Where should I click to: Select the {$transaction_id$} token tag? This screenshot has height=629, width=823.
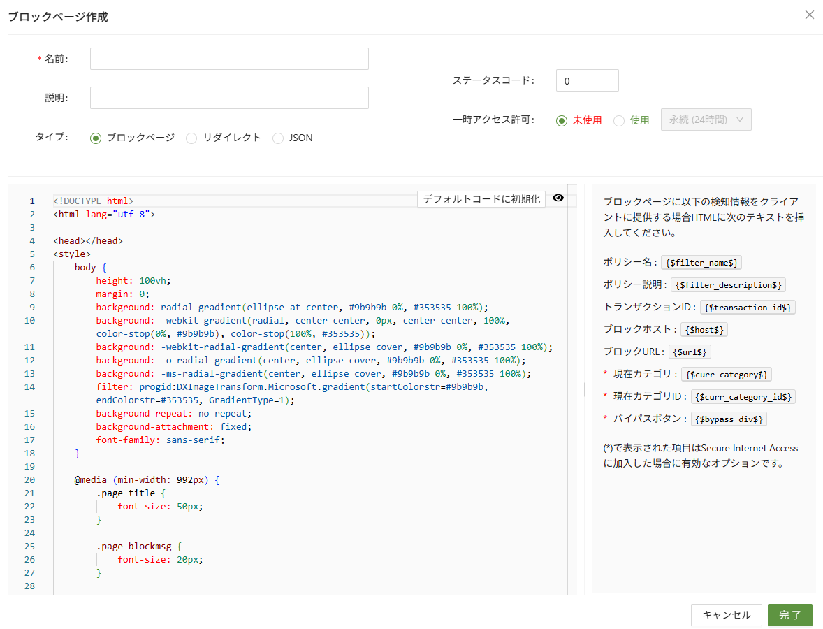[x=748, y=308]
